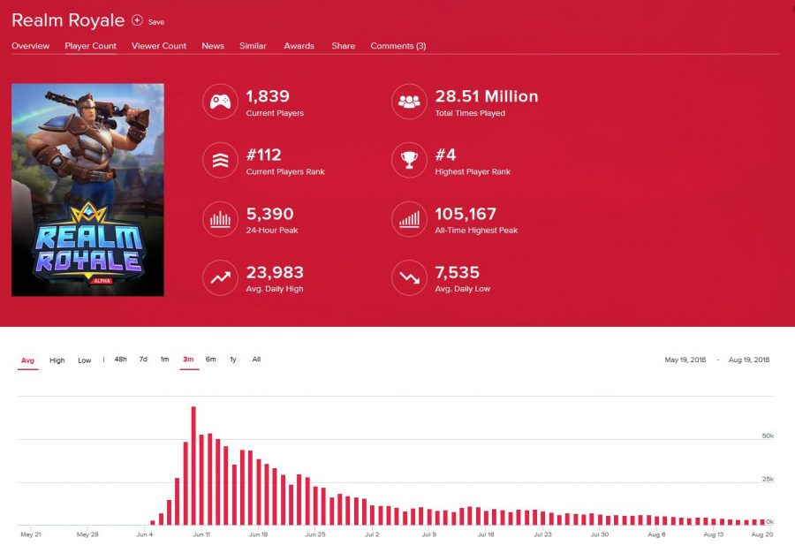Click the falling arrow Avg. Daily Low icon
The image size is (795, 553).
click(x=409, y=277)
